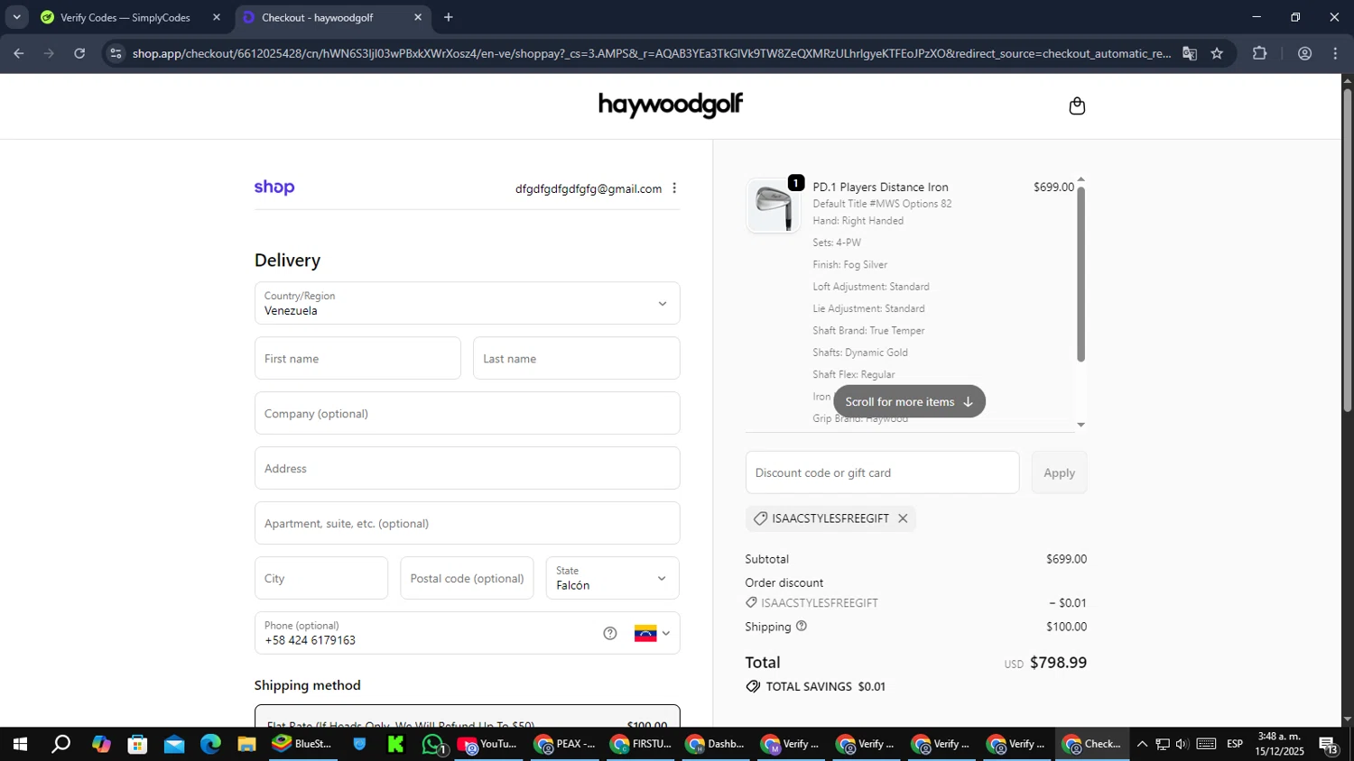Click the PD.1 iron product thumbnail
Screen dimensions: 1354x761
tap(774, 206)
